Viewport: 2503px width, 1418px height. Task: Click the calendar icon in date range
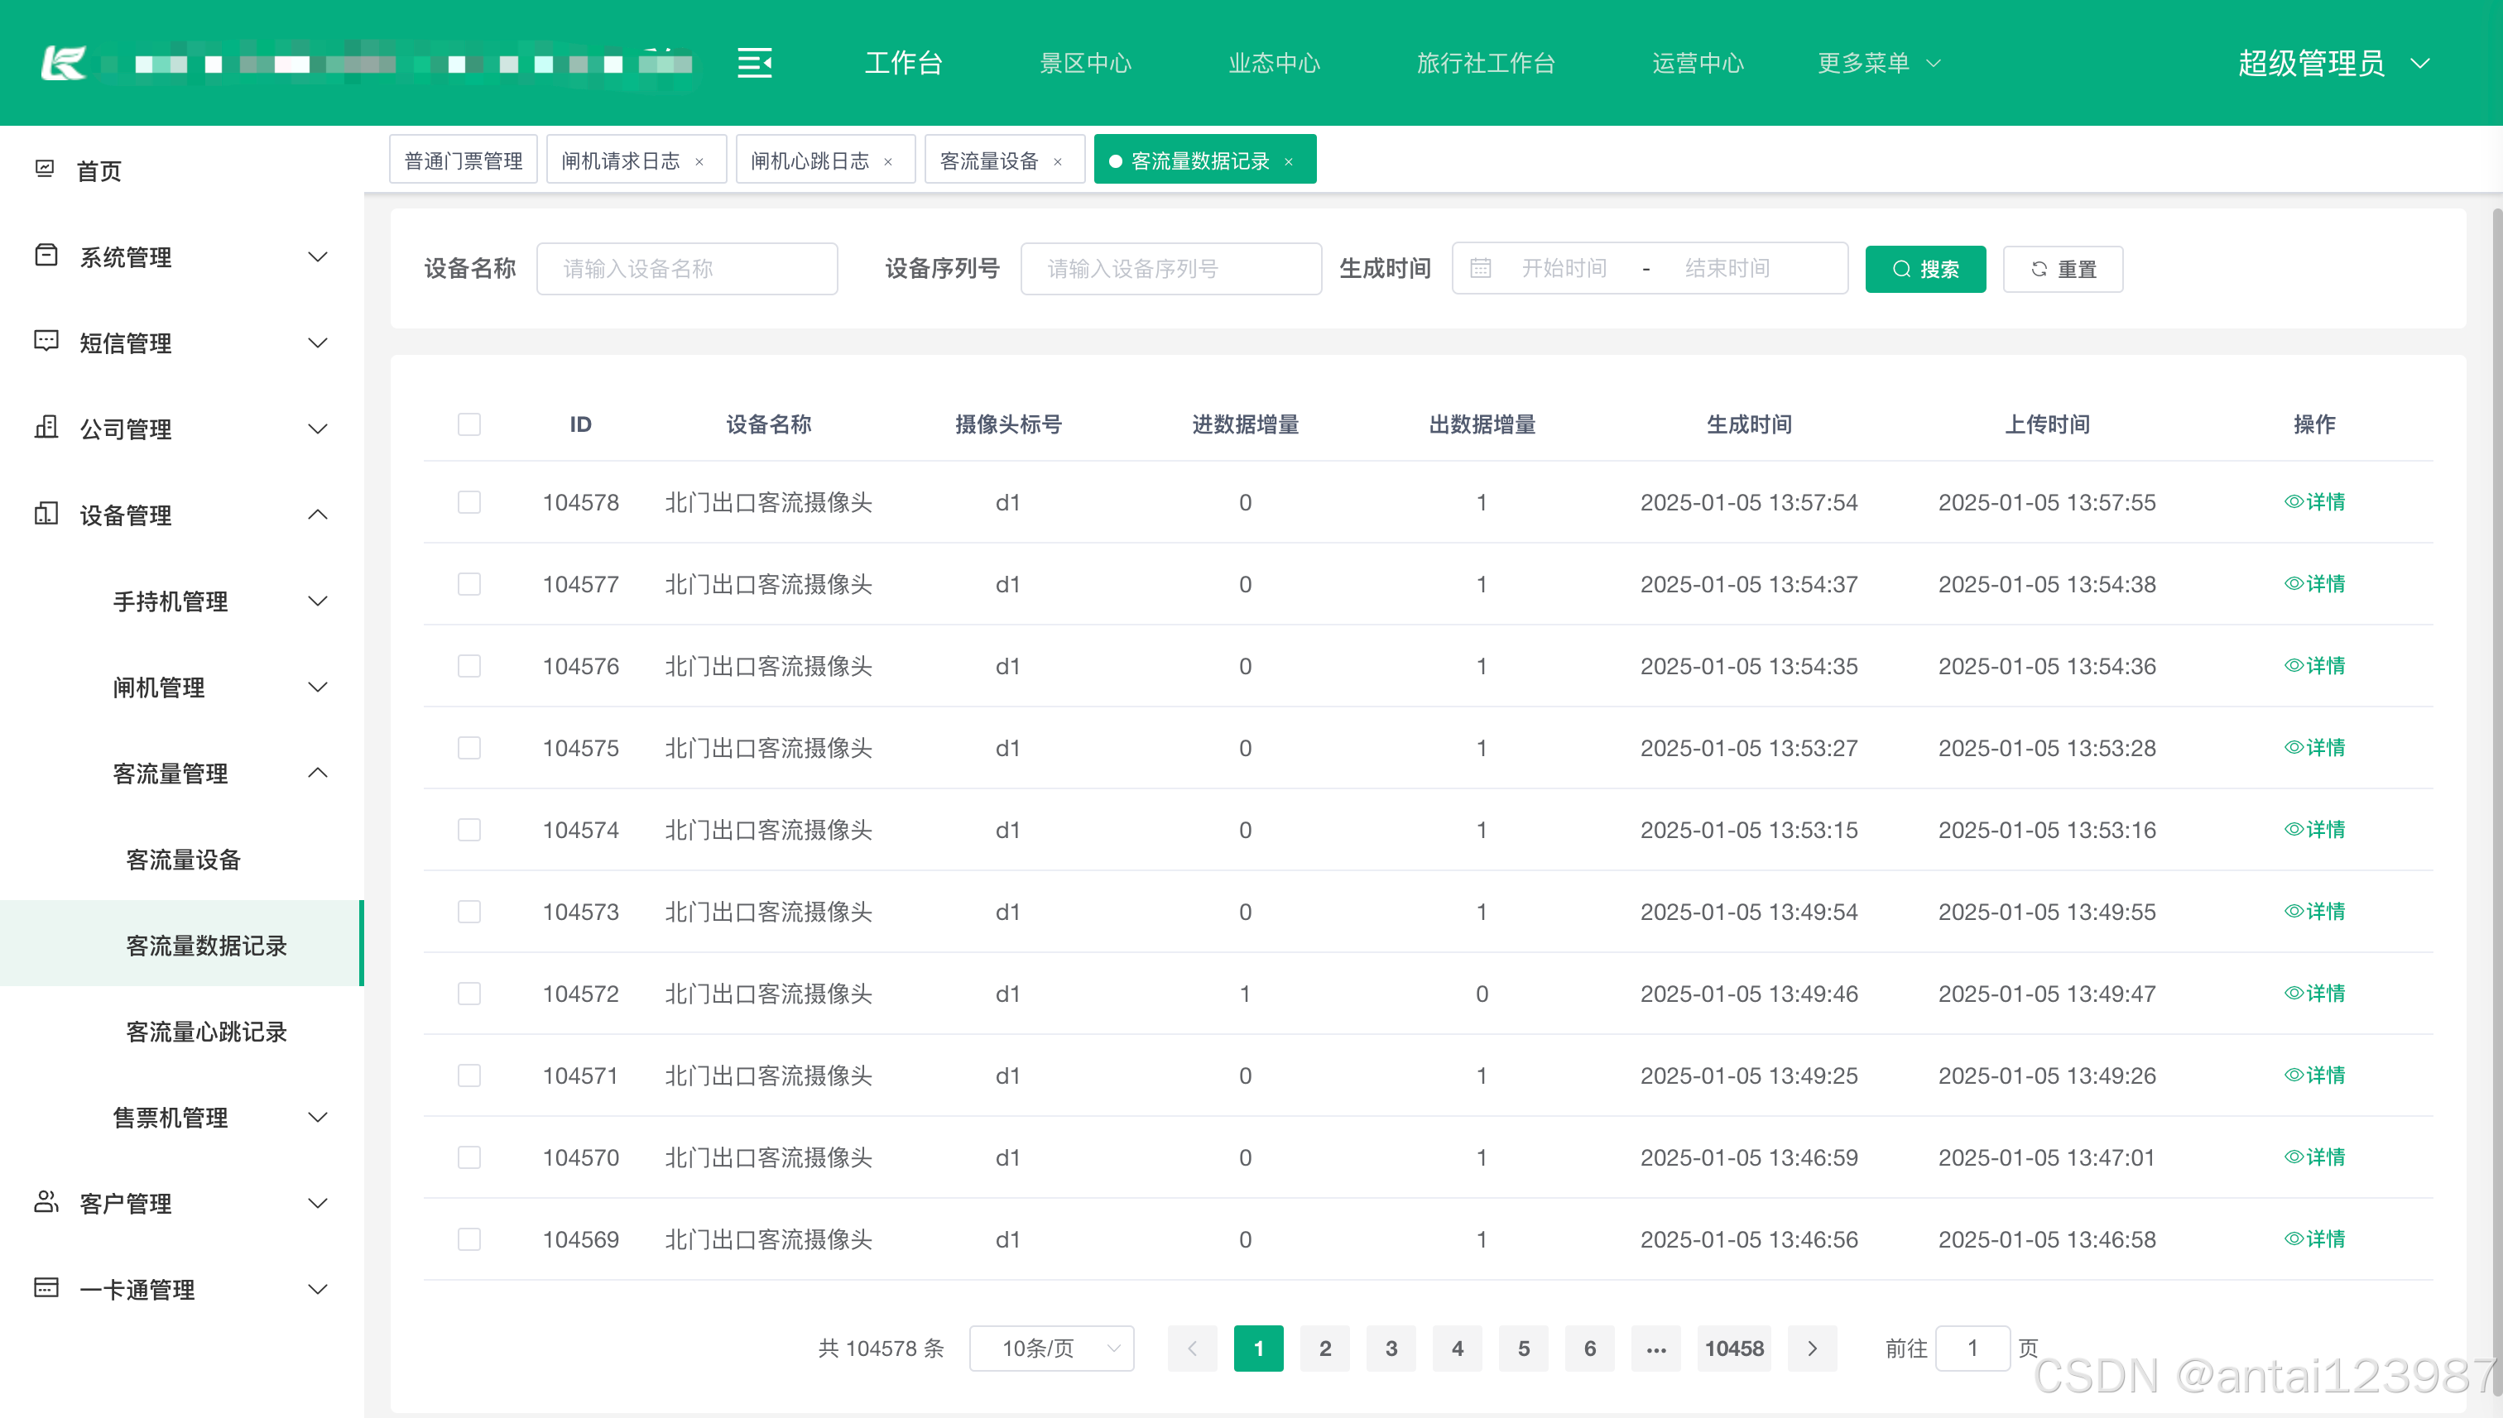(1480, 269)
